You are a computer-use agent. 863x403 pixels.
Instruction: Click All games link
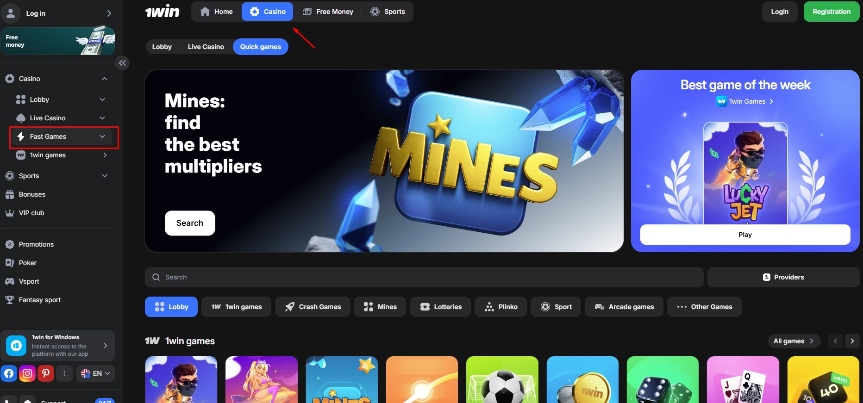[x=794, y=341]
